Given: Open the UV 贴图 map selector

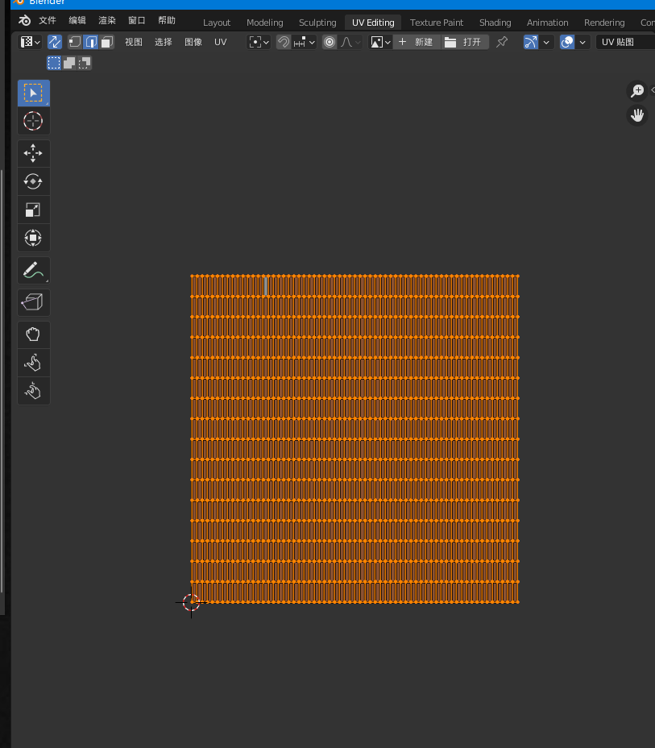Looking at the screenshot, I should (625, 42).
